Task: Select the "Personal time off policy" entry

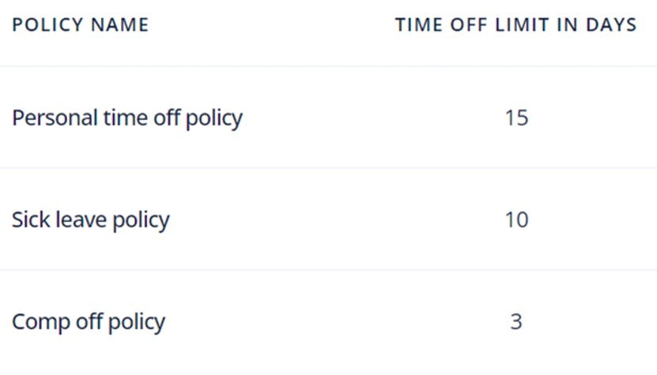Action: tap(126, 118)
